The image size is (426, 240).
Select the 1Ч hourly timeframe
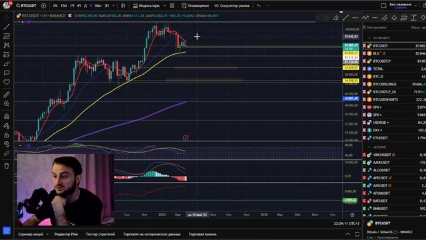click(x=72, y=5)
